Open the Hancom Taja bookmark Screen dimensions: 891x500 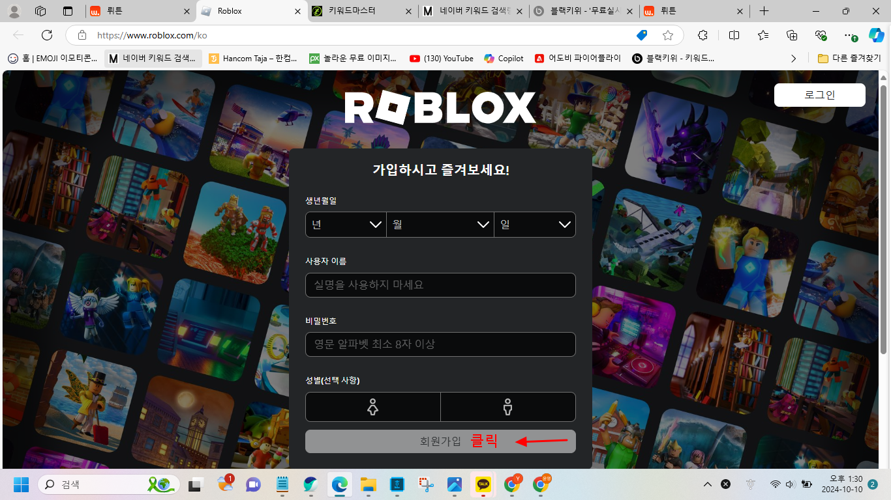click(253, 59)
